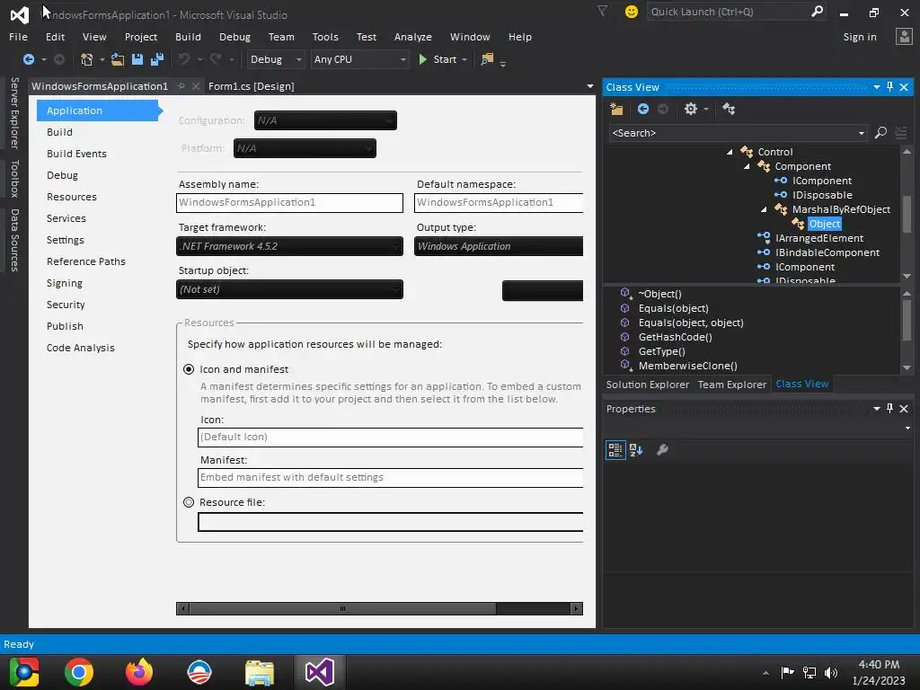Collapse the Control node in Class View

(x=730, y=152)
